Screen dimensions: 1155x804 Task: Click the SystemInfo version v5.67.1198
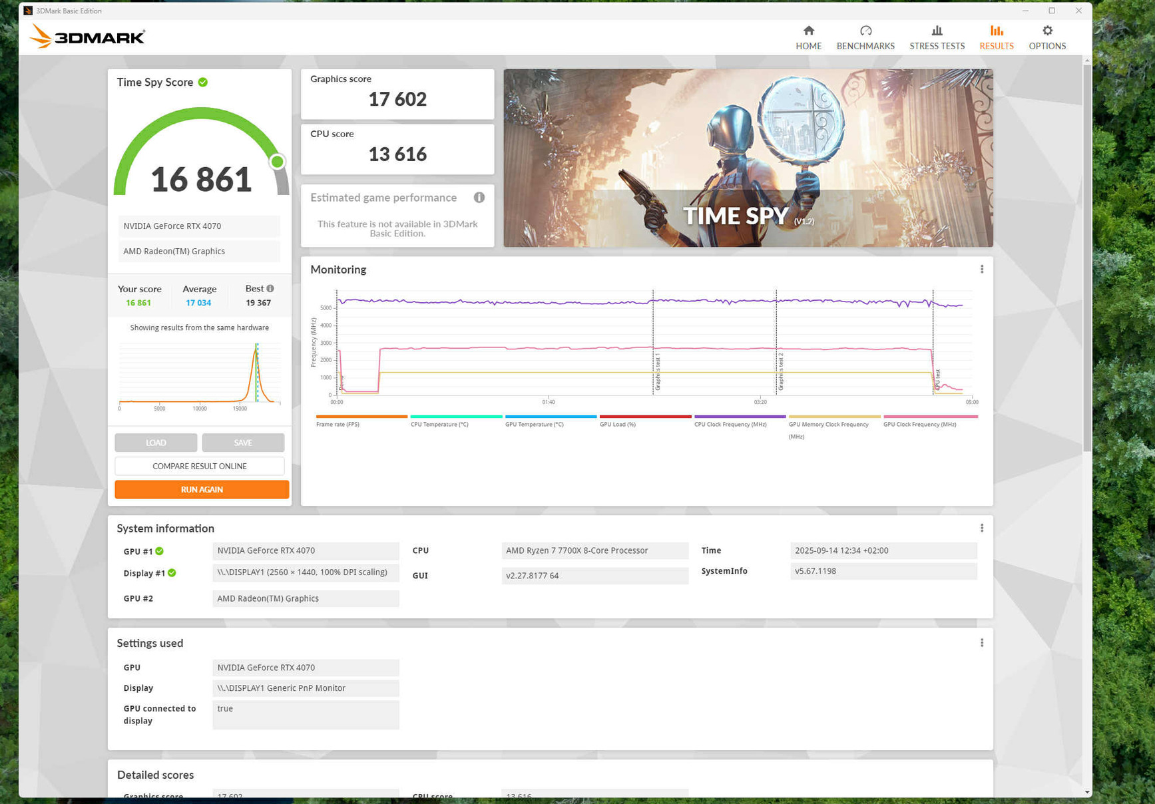(x=883, y=571)
